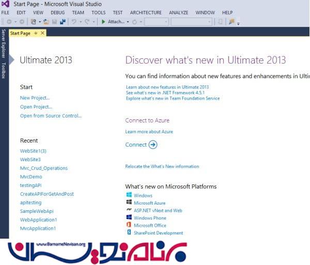Click Learn more about Azure link
310x265 pixels.
149,132
